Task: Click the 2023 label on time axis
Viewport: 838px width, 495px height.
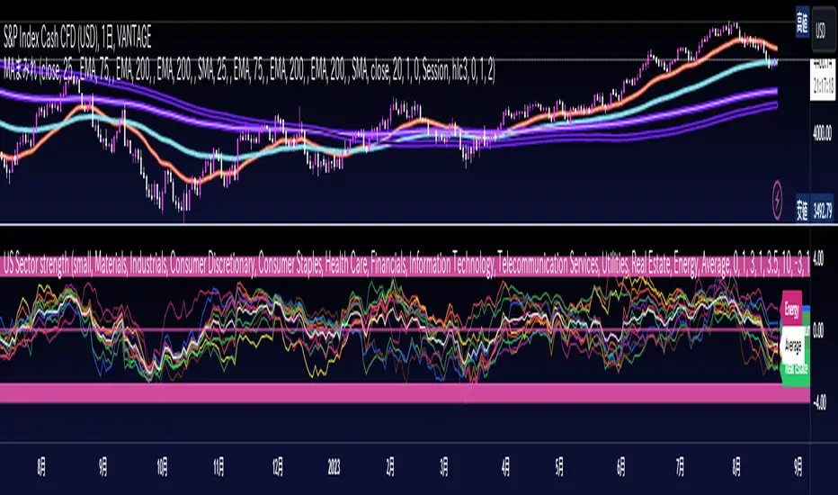Action: (334, 468)
